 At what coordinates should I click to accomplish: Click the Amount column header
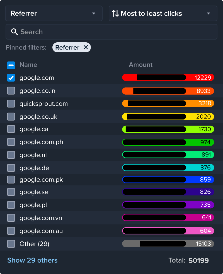click(x=140, y=65)
